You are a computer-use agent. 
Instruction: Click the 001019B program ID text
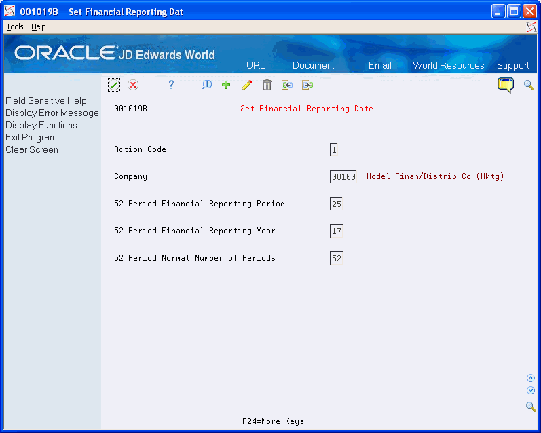pos(130,109)
